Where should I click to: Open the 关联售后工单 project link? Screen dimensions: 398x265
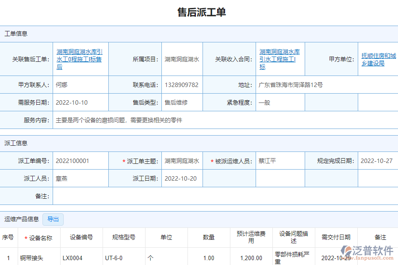(x=79, y=59)
